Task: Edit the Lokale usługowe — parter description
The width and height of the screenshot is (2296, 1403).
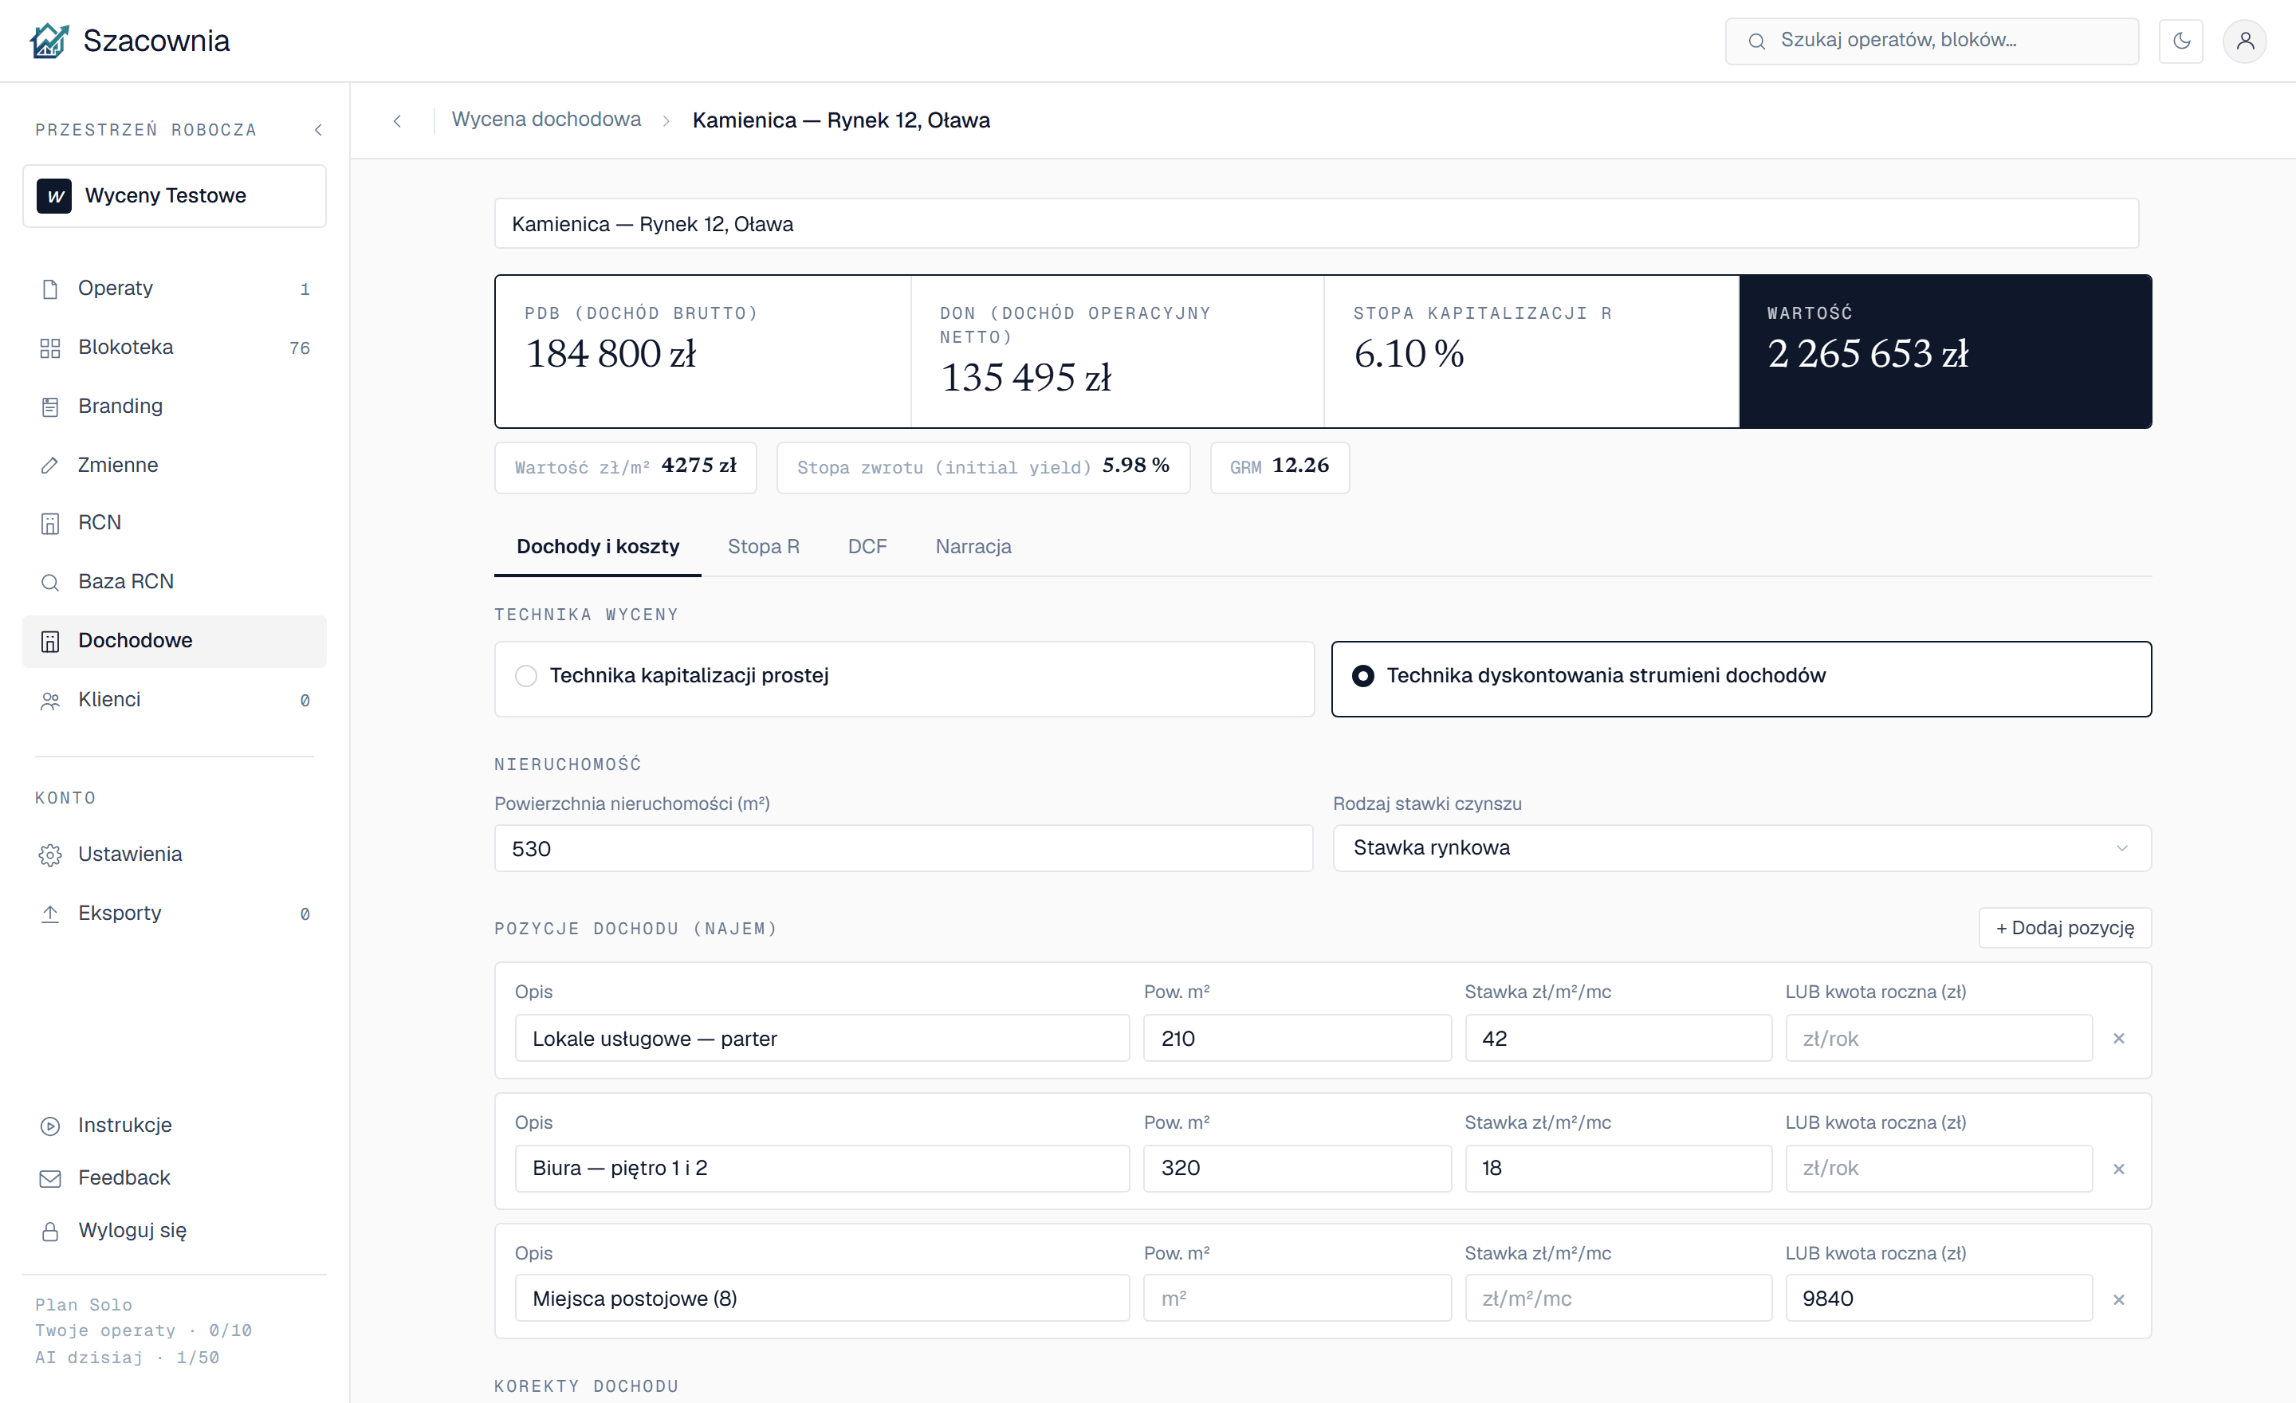Action: point(822,1038)
